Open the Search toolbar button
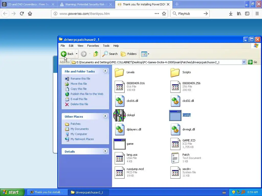Viewport: 262px width, 196px height. pyautogui.click(x=110, y=54)
